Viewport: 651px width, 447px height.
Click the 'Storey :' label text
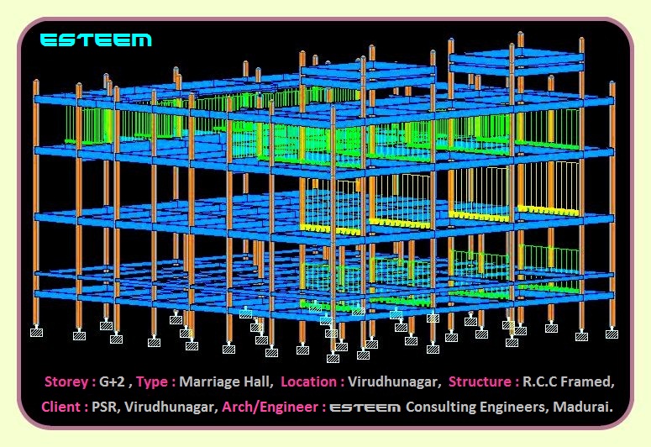point(70,381)
